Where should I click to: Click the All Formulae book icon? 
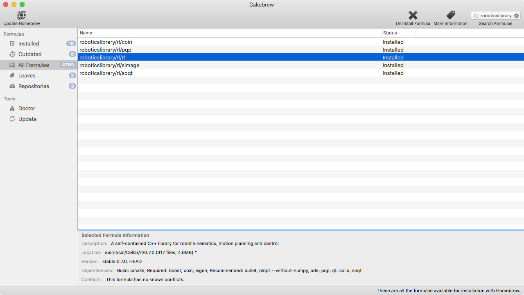tap(12, 65)
